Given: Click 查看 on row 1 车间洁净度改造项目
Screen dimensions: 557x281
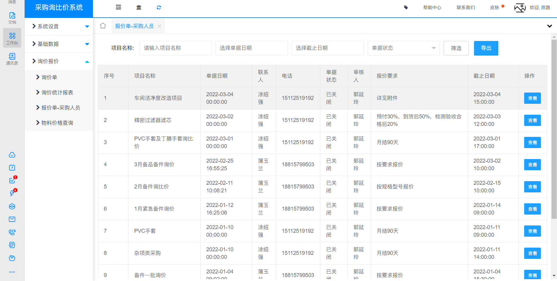Looking at the screenshot, I should click(532, 98).
